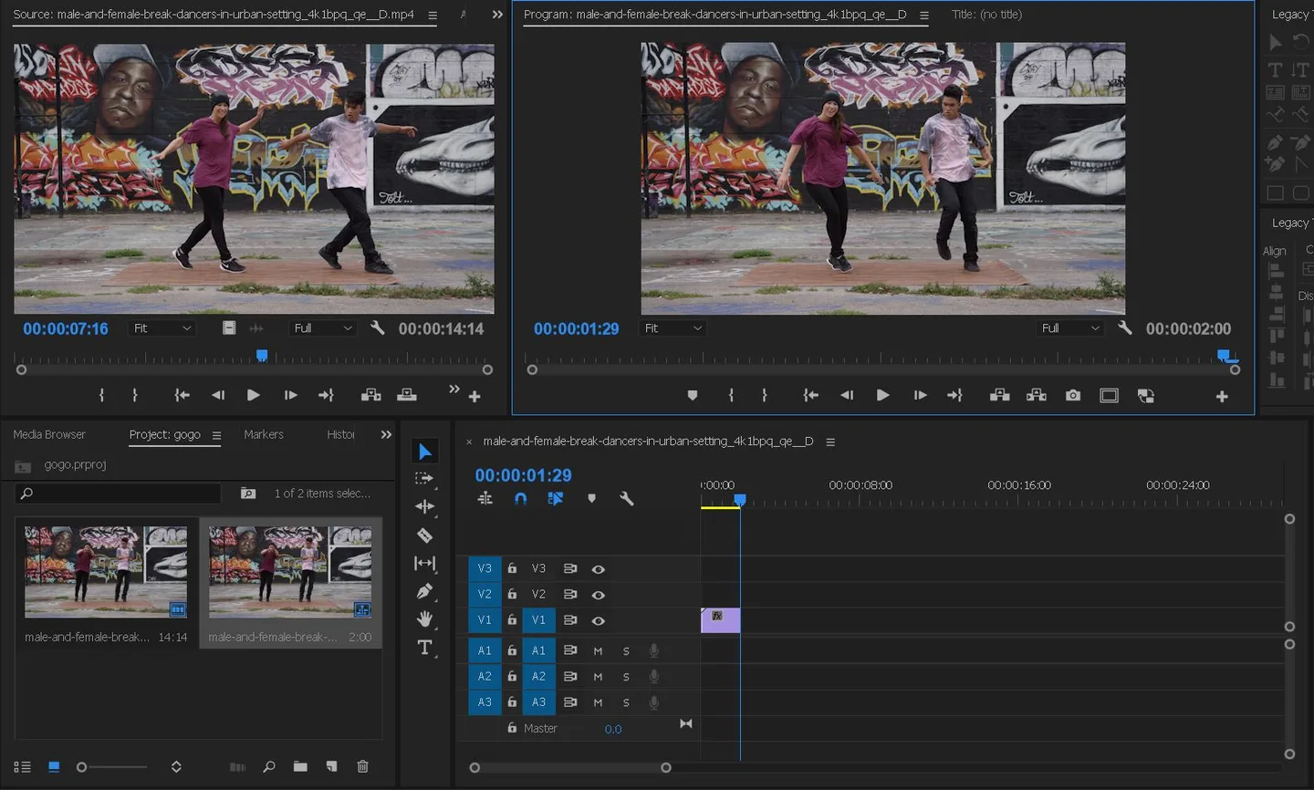Open Program monitor resolution Full dropdown
This screenshot has width=1314, height=790.
point(1071,328)
